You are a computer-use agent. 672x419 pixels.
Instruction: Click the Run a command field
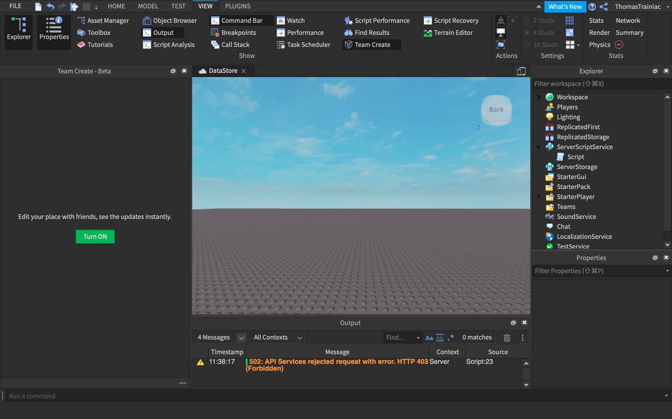tap(195, 396)
